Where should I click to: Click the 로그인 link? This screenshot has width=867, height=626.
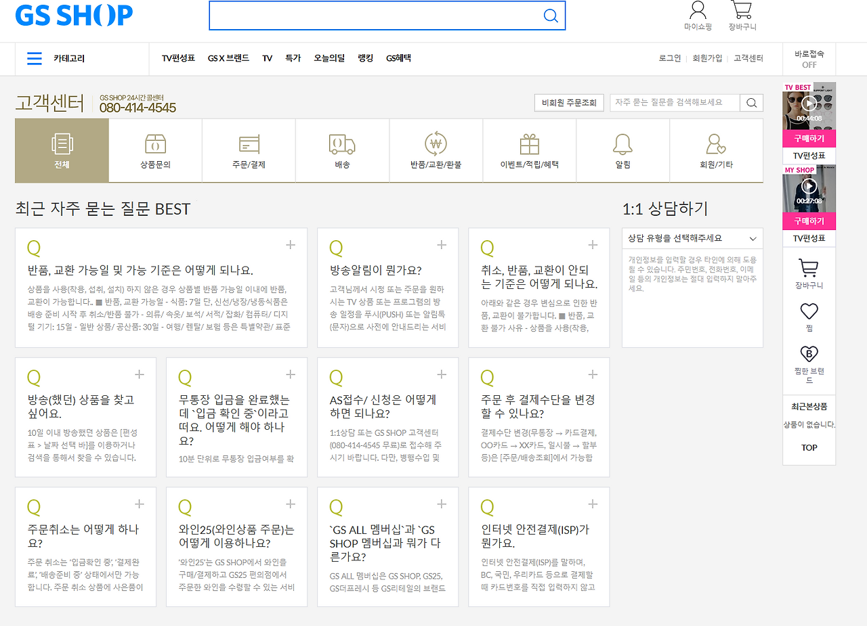point(670,59)
